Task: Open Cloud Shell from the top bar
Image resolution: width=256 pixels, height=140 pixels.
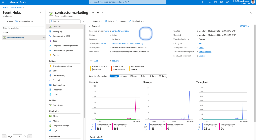Action: click(x=204, y=2)
